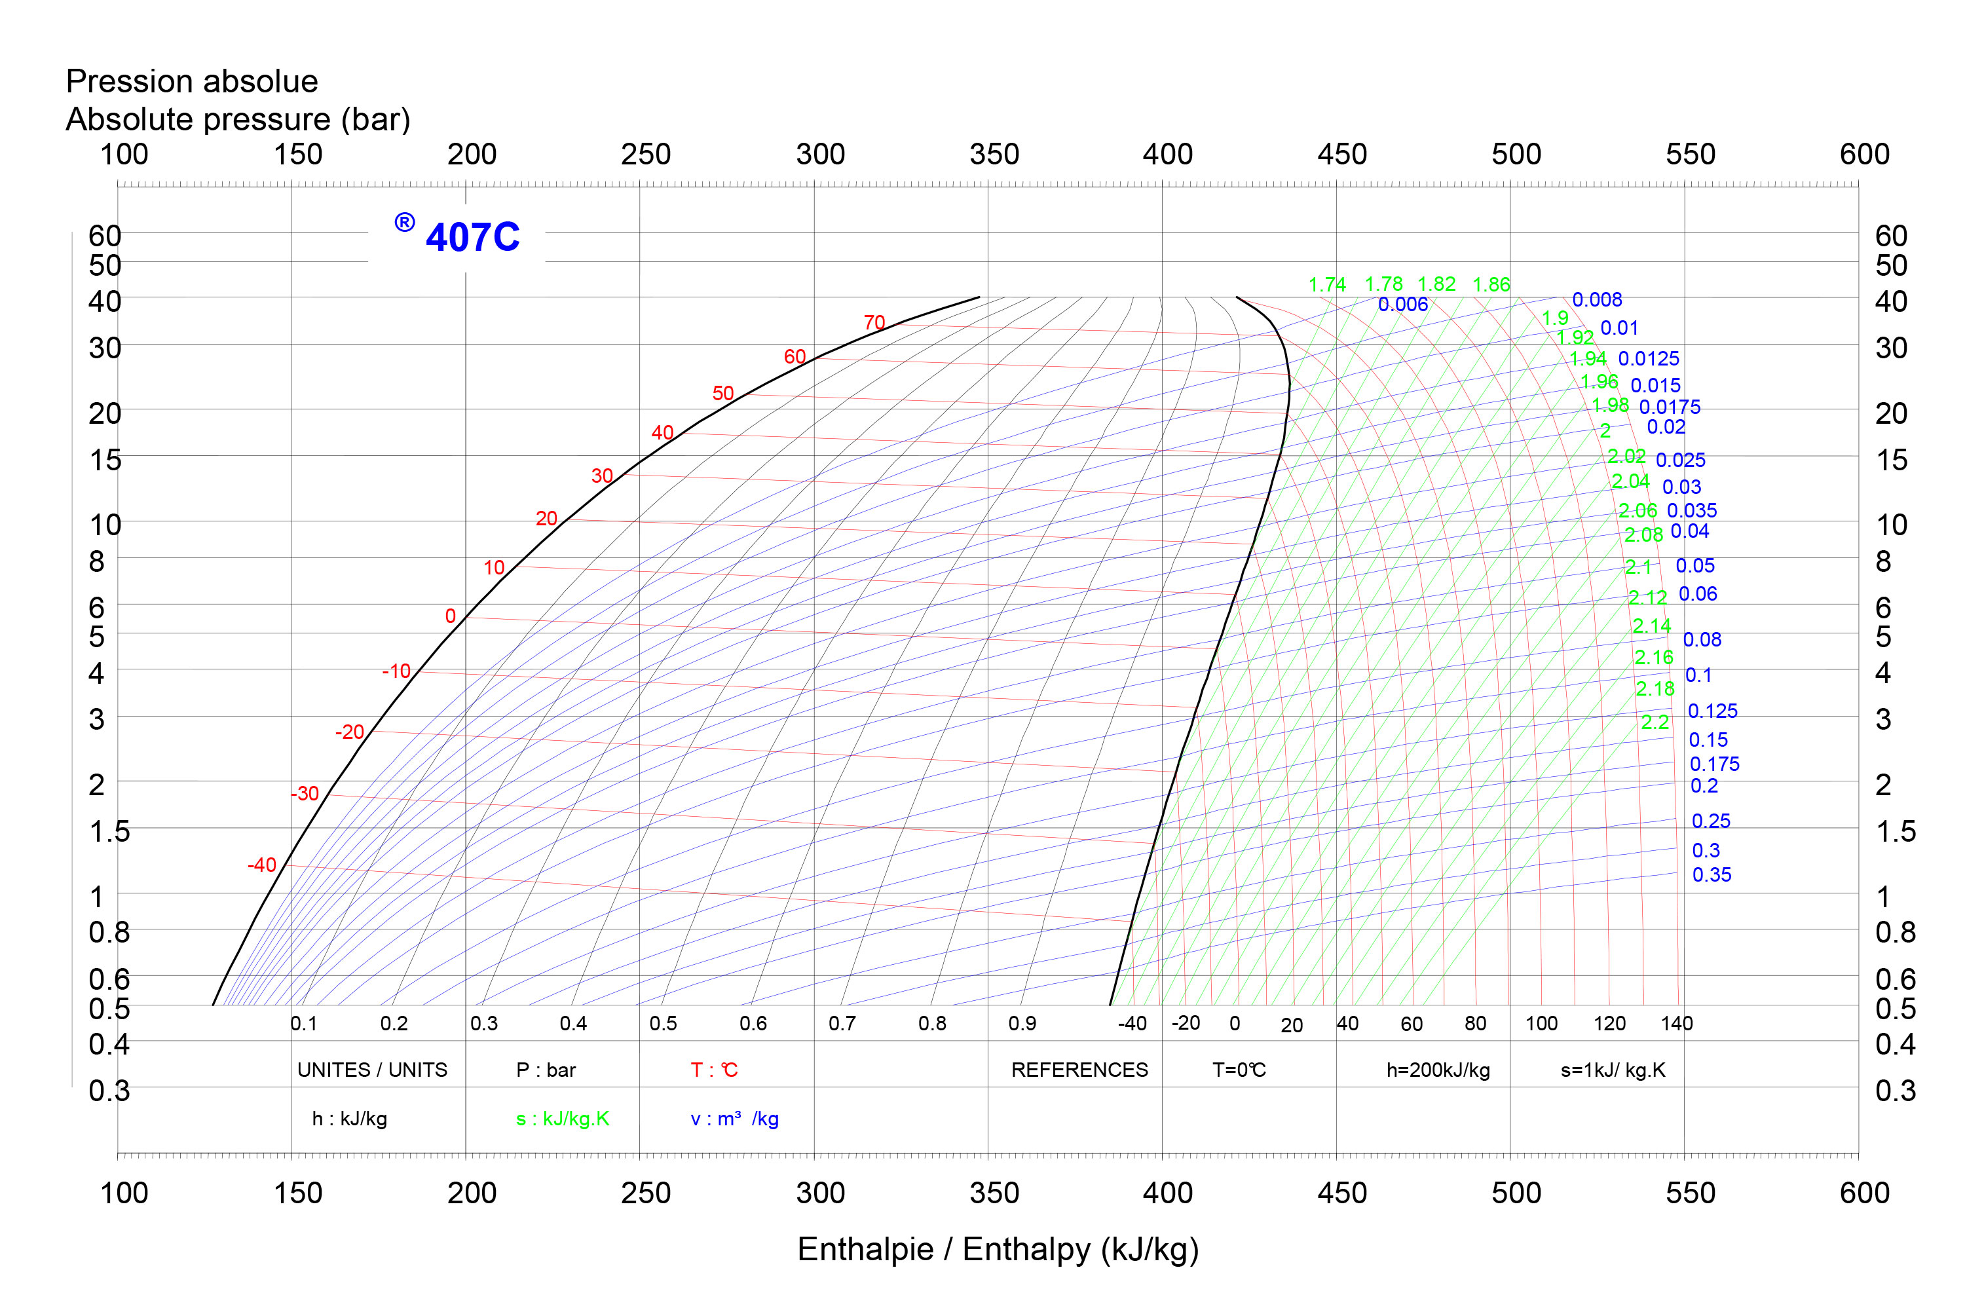This screenshot has height=1310, width=1965.
Task: Click the red saturation temperature label "10"
Action: pyautogui.click(x=494, y=568)
